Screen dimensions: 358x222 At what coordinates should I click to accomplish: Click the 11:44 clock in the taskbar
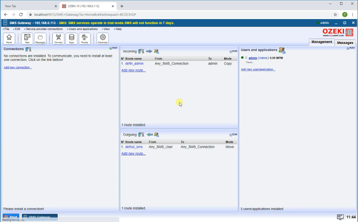coord(351,217)
